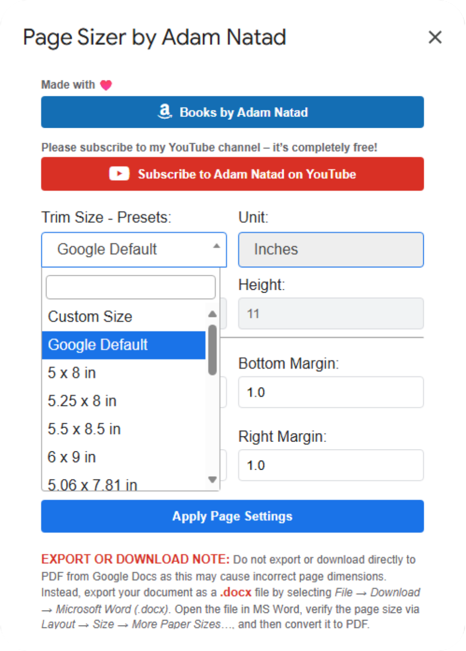Select Custom Size preset
This screenshot has height=651, width=466.
[90, 317]
